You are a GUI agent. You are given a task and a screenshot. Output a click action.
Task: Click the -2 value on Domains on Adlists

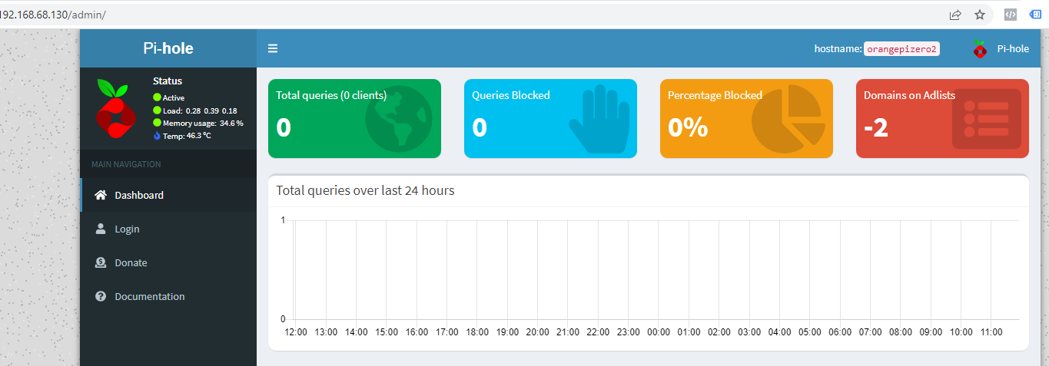pos(876,127)
